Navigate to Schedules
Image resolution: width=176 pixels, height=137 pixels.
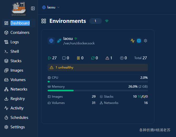point(19,118)
